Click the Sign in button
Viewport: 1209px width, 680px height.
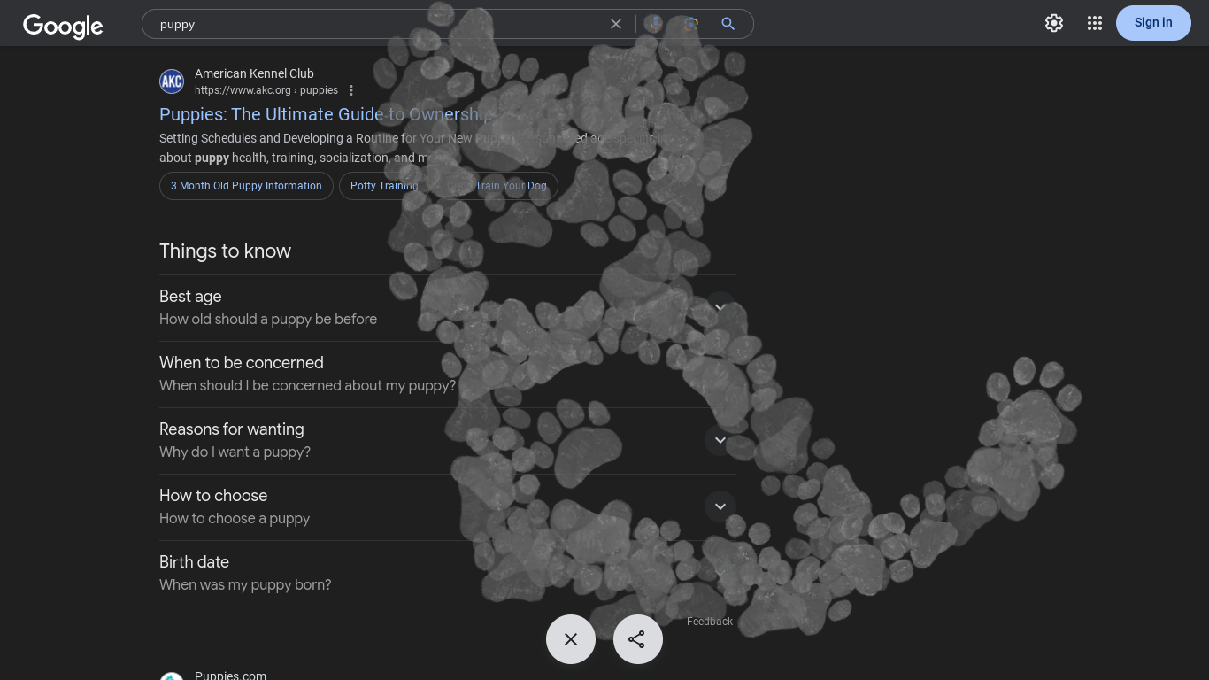(x=1152, y=23)
